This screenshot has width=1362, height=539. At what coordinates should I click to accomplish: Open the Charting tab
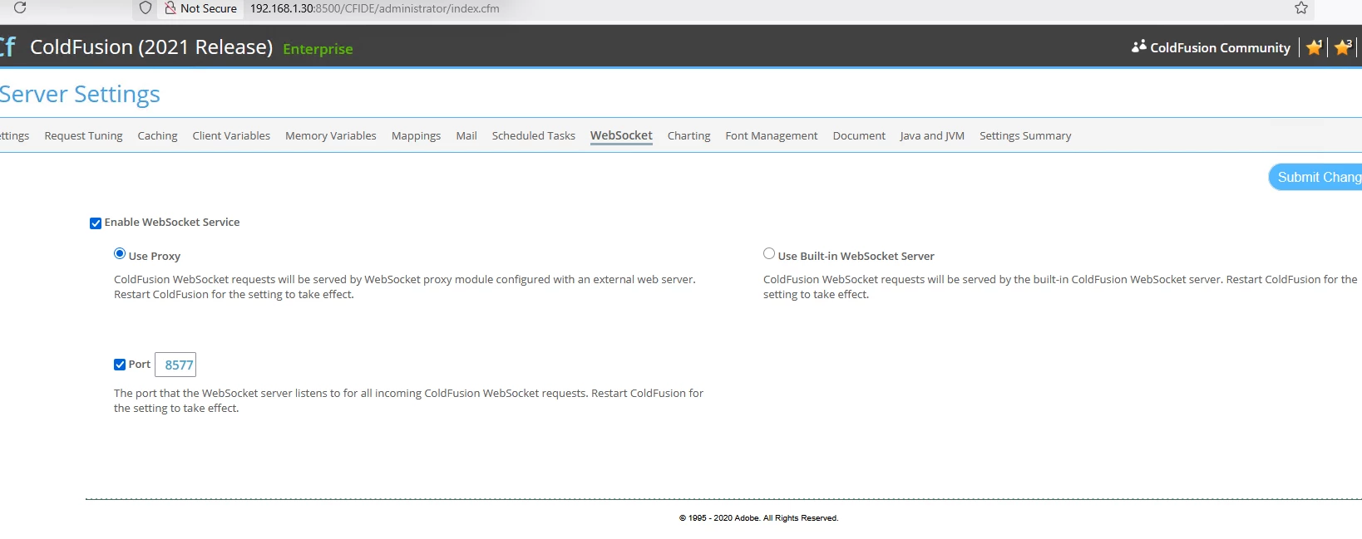pyautogui.click(x=688, y=136)
